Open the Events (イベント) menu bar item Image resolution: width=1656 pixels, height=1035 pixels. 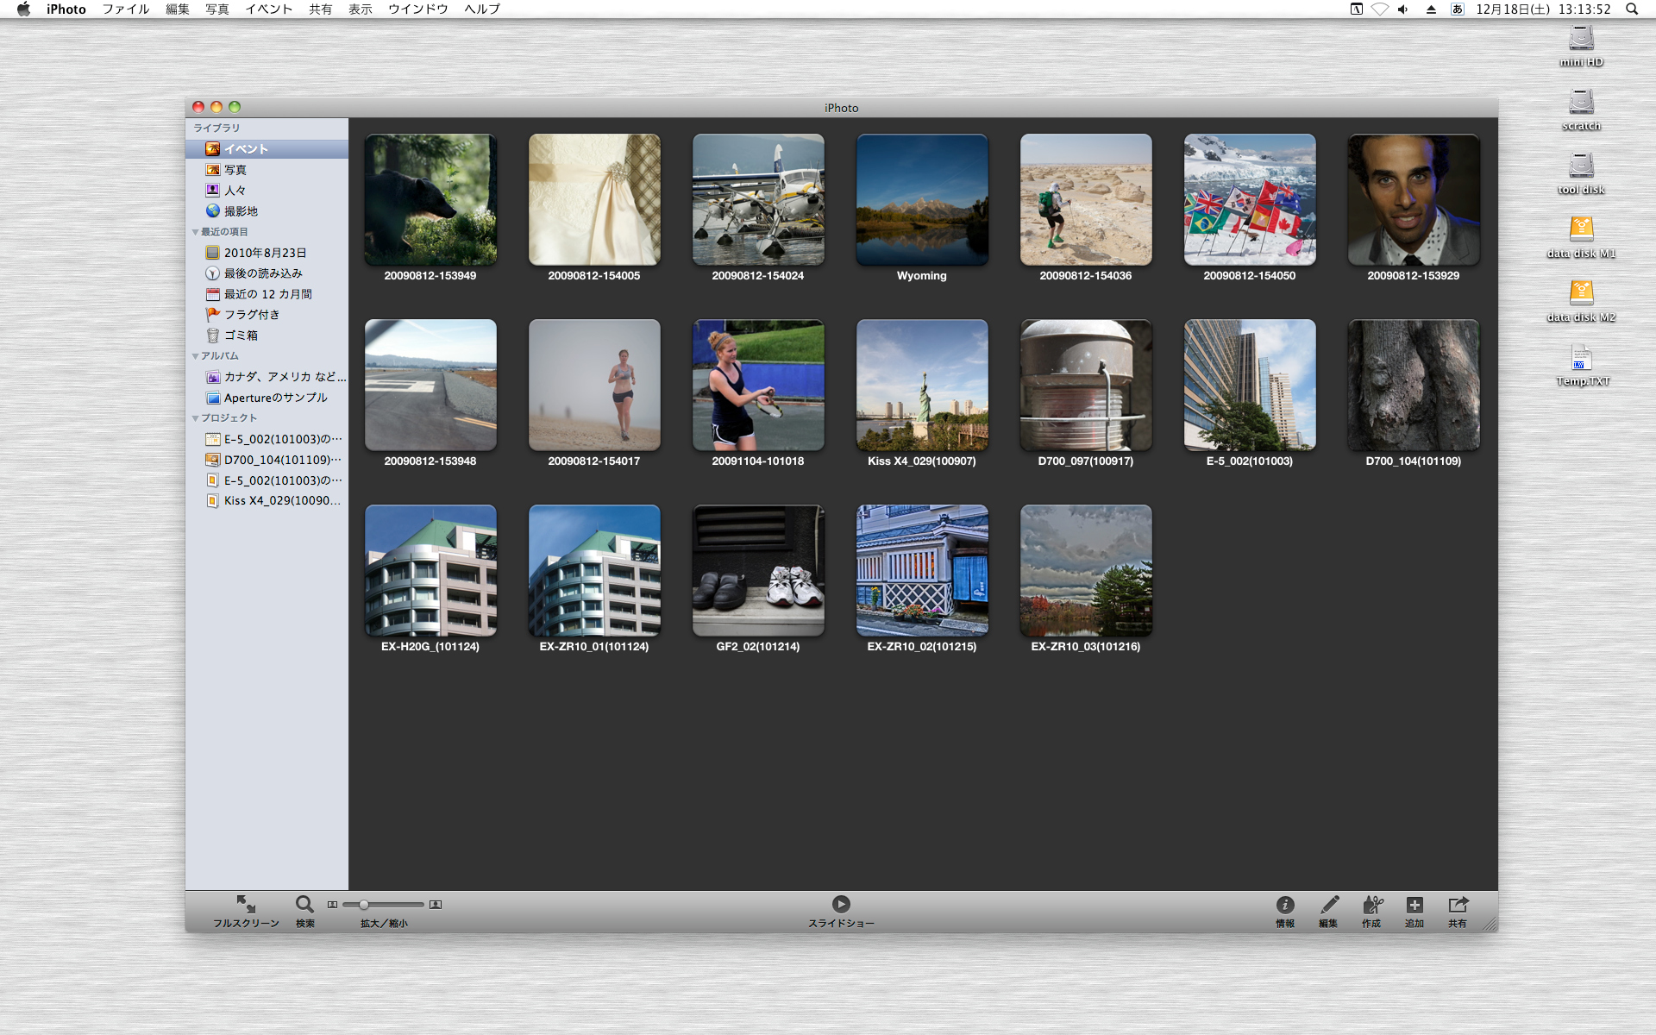point(268,9)
